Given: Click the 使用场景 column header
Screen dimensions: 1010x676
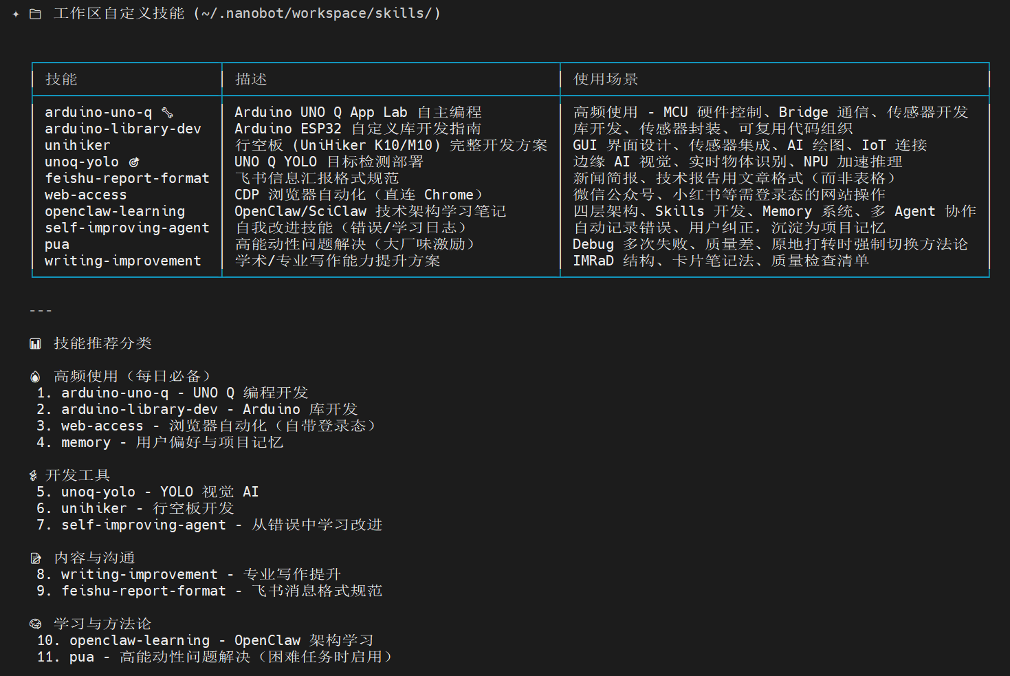Looking at the screenshot, I should click(604, 78).
